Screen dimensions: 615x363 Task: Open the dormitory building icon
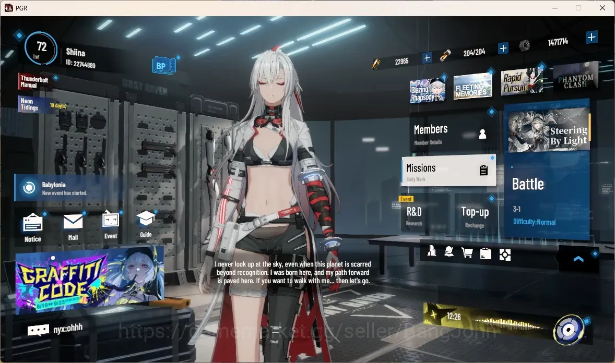tap(432, 251)
